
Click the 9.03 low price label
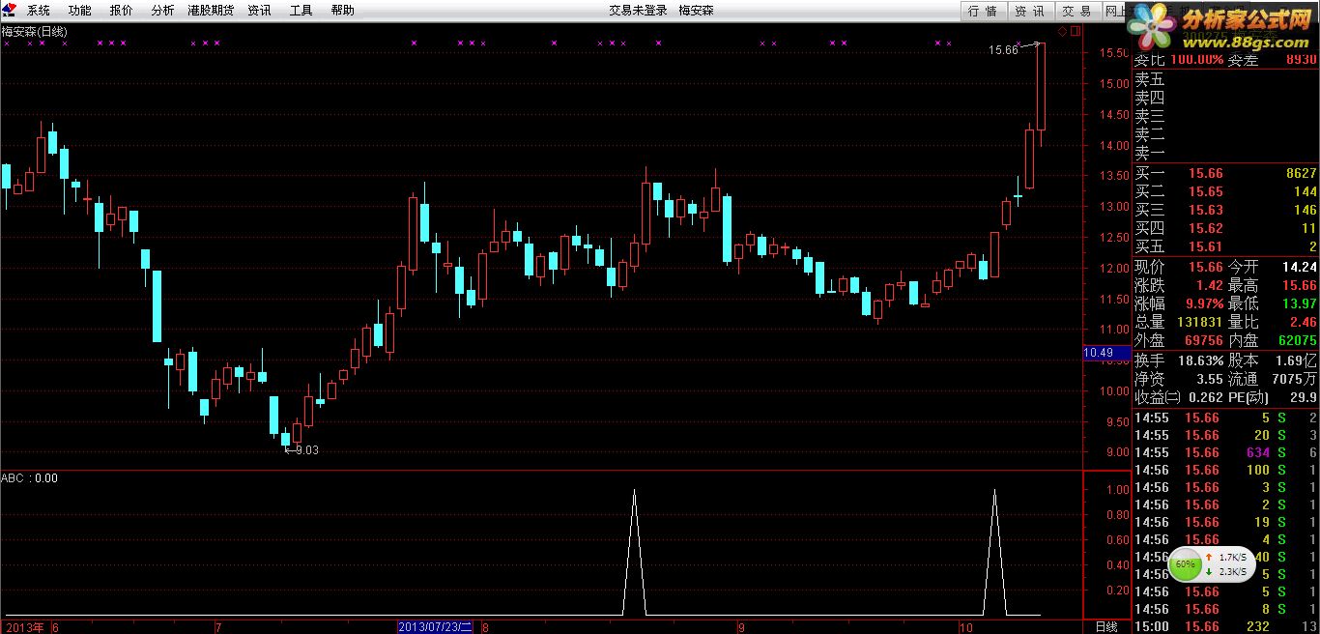306,449
